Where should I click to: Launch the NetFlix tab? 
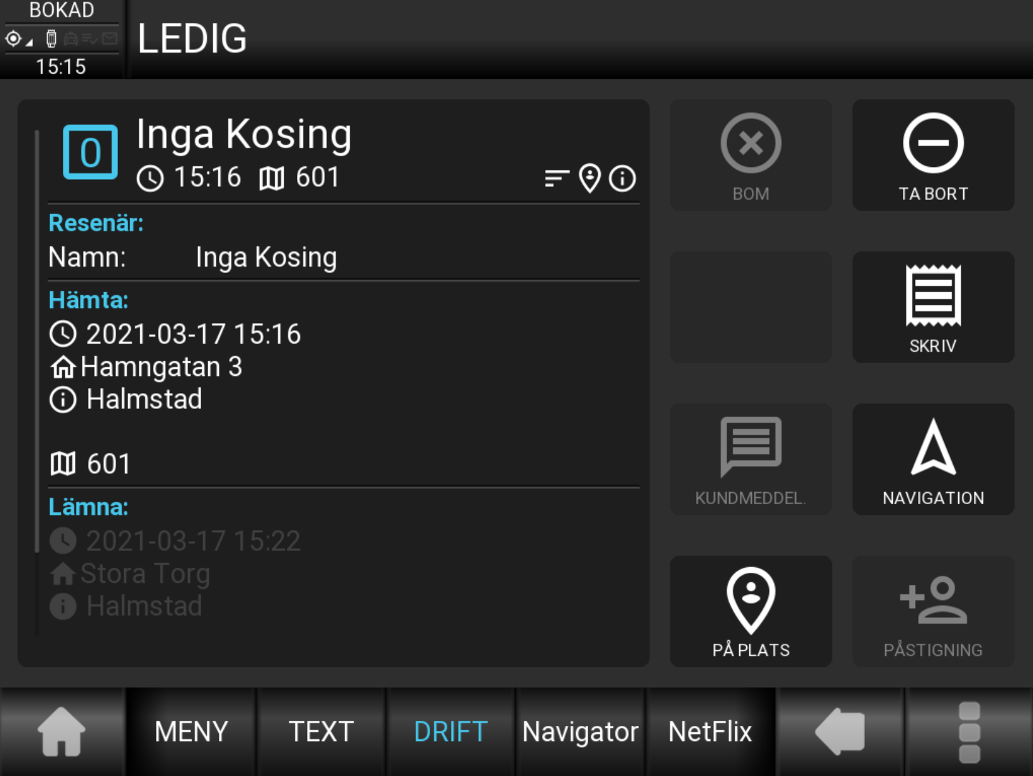(x=710, y=732)
